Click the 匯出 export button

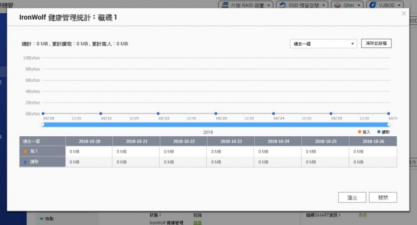[352, 198]
